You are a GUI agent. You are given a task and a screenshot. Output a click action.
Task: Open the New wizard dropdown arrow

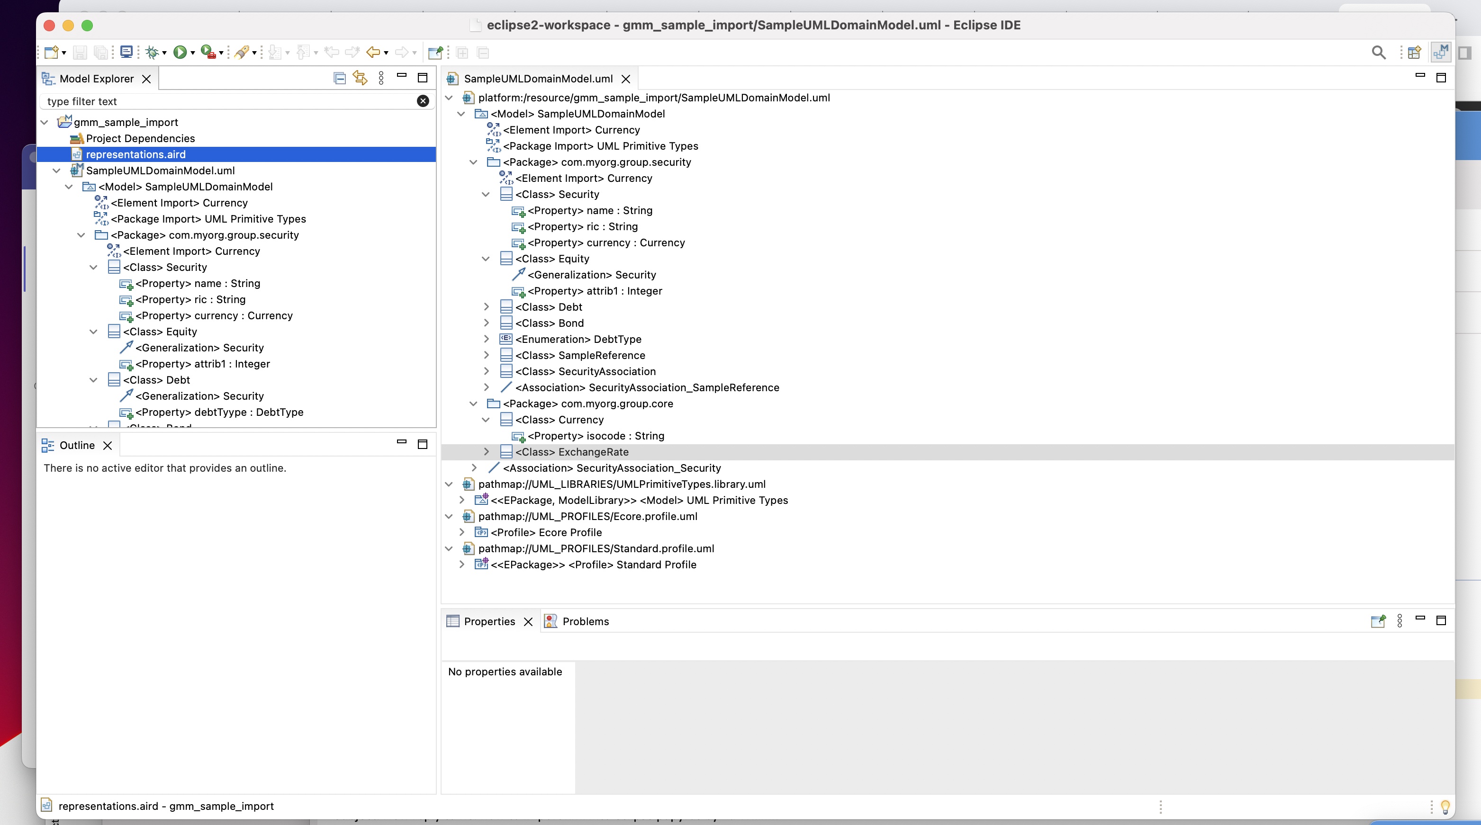point(64,54)
